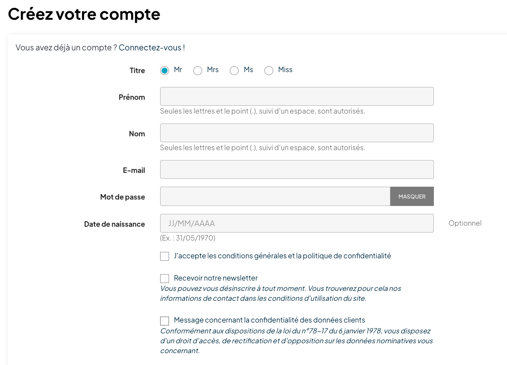The image size is (507, 365).
Task: Focus the Mot de passe field
Action: coord(275,197)
